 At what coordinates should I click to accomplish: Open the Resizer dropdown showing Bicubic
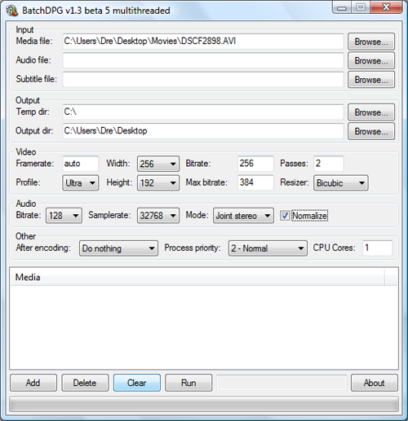341,182
